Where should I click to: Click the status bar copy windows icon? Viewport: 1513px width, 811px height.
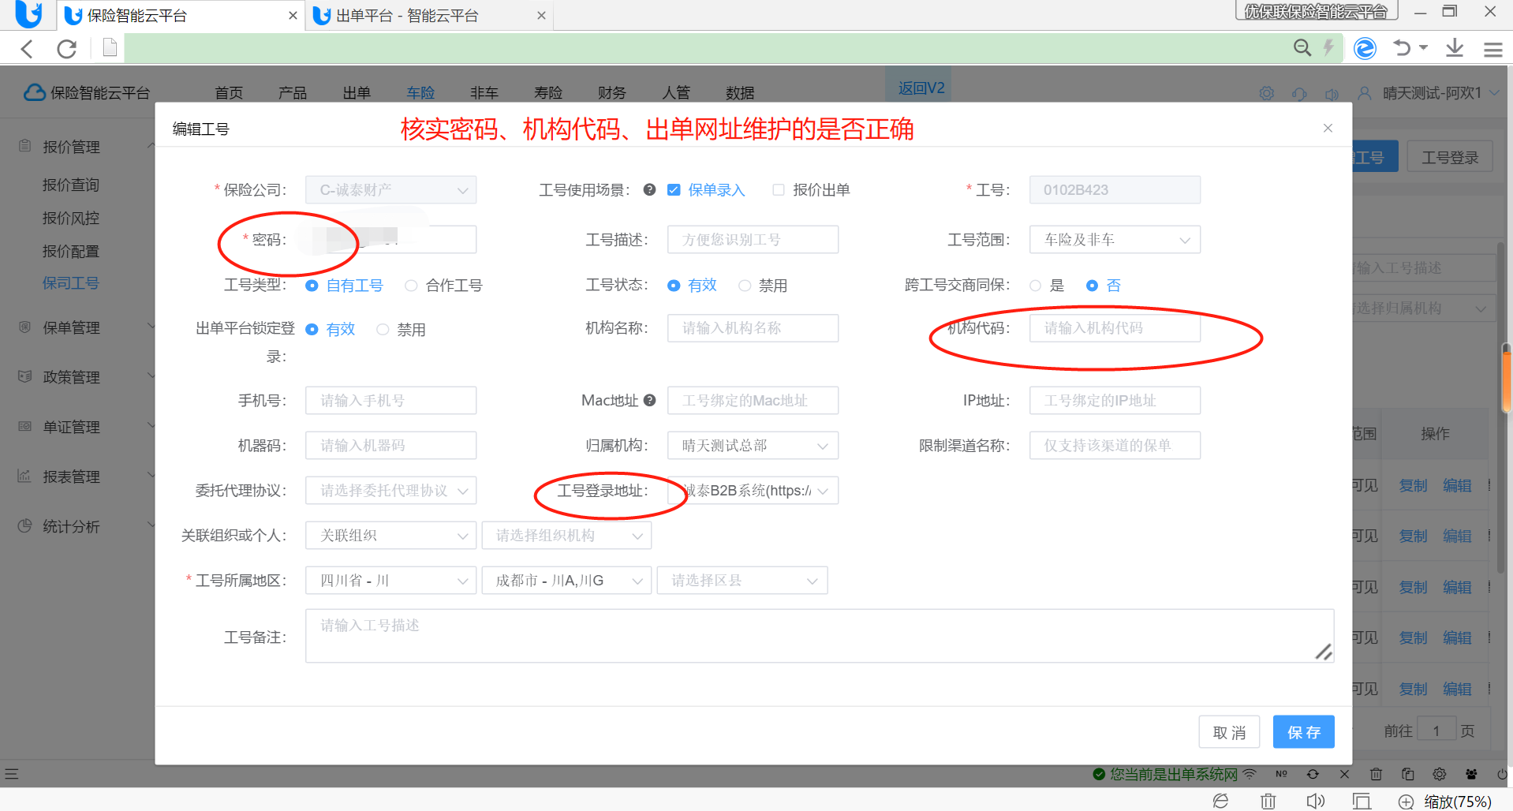(x=1407, y=774)
